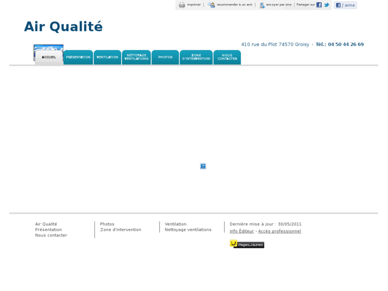Click footer link Ventilation
The height and width of the screenshot is (291, 388).
176,224
